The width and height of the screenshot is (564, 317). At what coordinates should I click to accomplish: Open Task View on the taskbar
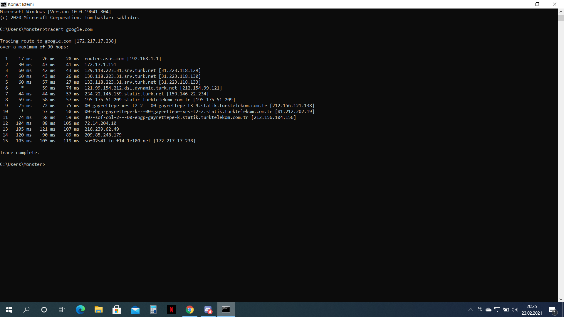coord(62,310)
